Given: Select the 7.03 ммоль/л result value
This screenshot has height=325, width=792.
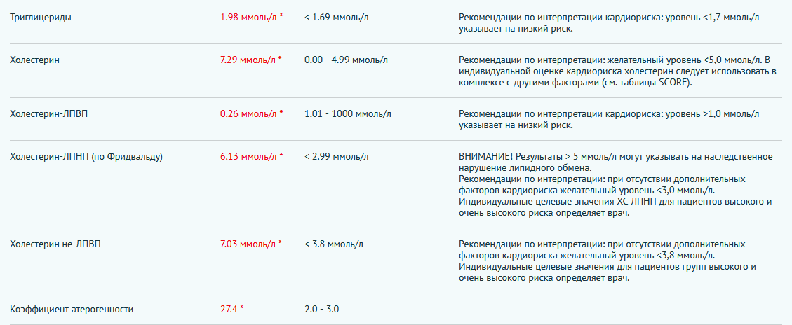Looking at the screenshot, I should point(248,244).
